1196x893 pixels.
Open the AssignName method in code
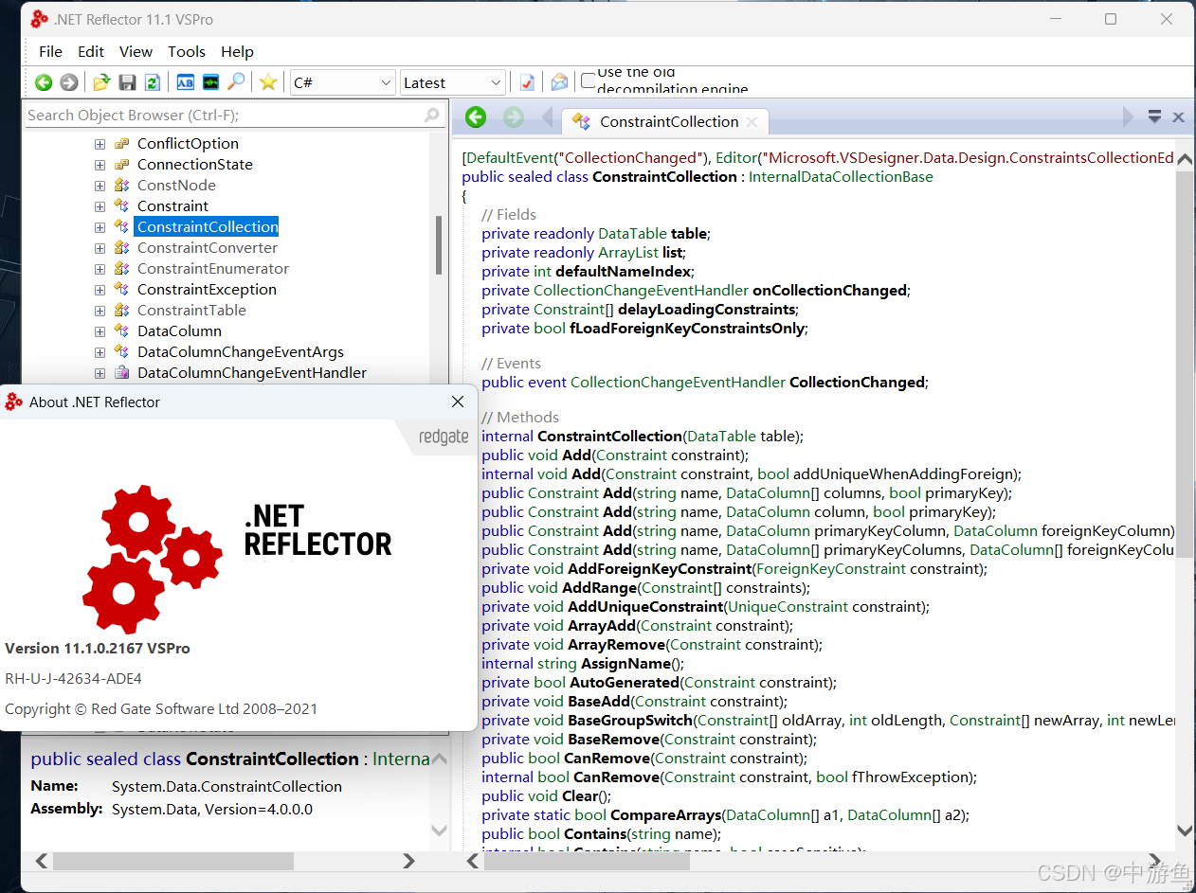(x=625, y=664)
